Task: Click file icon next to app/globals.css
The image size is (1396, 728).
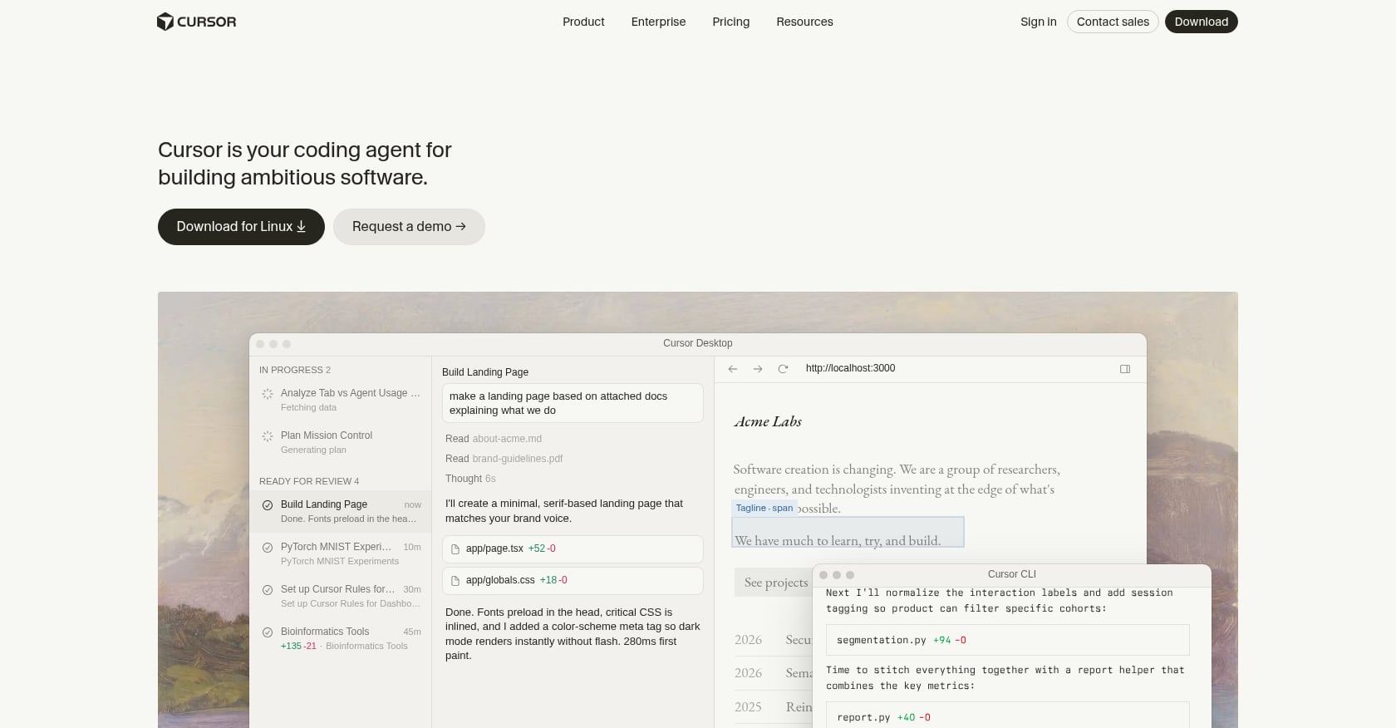Action: (x=455, y=581)
